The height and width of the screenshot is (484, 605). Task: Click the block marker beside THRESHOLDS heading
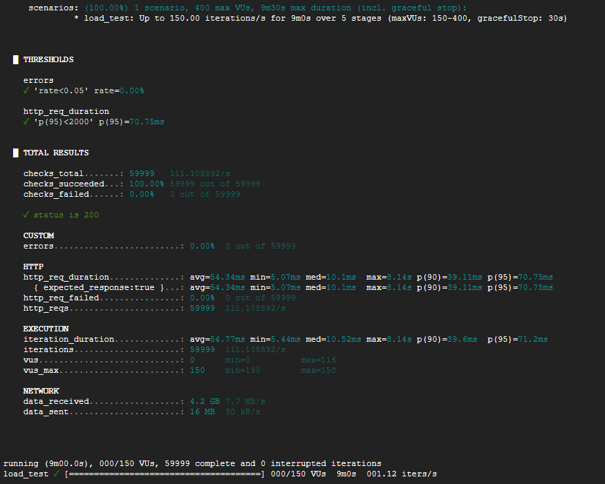click(x=15, y=59)
